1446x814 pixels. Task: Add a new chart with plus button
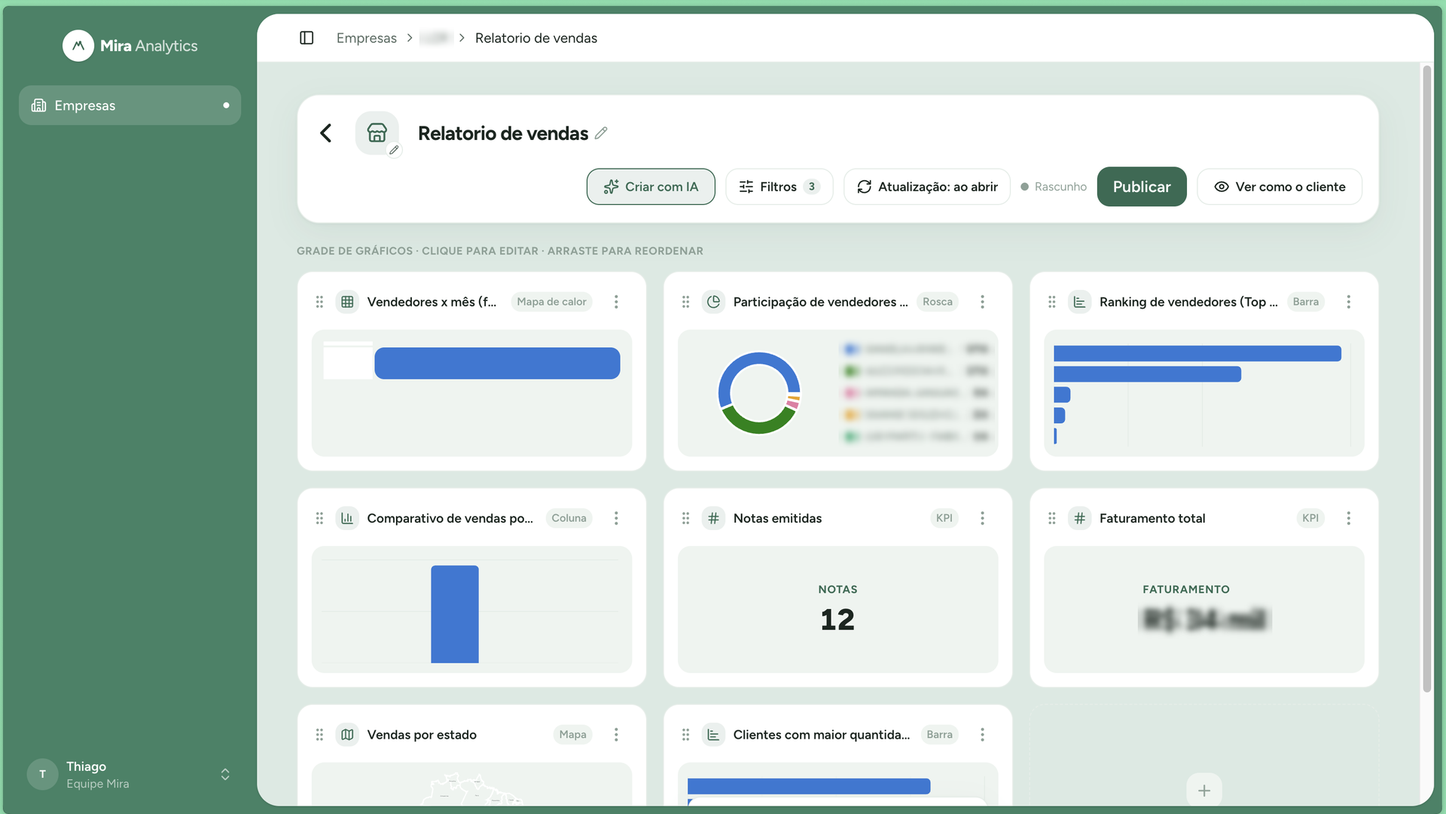1203,791
